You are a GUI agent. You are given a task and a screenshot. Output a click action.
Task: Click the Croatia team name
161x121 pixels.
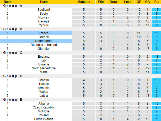pyautogui.click(x=44, y=80)
